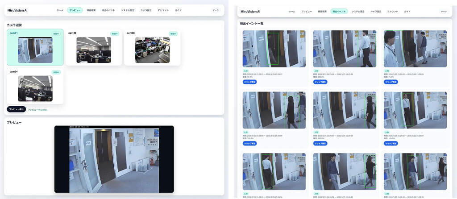Open システム設定 tab in right events window

point(358,11)
